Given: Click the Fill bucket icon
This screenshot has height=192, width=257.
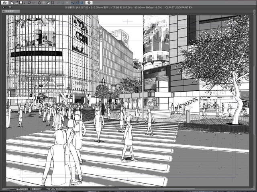Looking at the screenshot, I should pyautogui.click(x=48, y=3).
